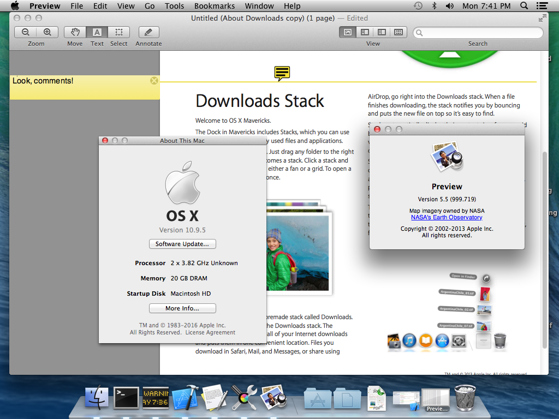Open the Documents folder stack in Dock

347,398
